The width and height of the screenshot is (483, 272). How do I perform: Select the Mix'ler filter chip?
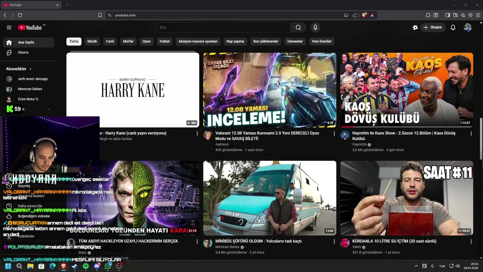[128, 41]
